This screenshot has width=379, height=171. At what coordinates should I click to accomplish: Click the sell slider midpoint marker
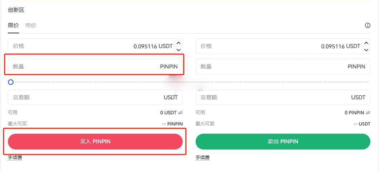282,82
